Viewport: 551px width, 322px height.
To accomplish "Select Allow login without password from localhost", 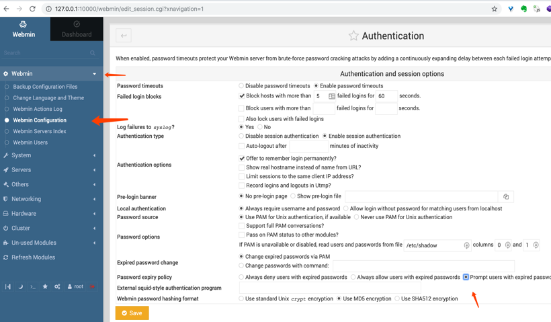I will point(346,208).
